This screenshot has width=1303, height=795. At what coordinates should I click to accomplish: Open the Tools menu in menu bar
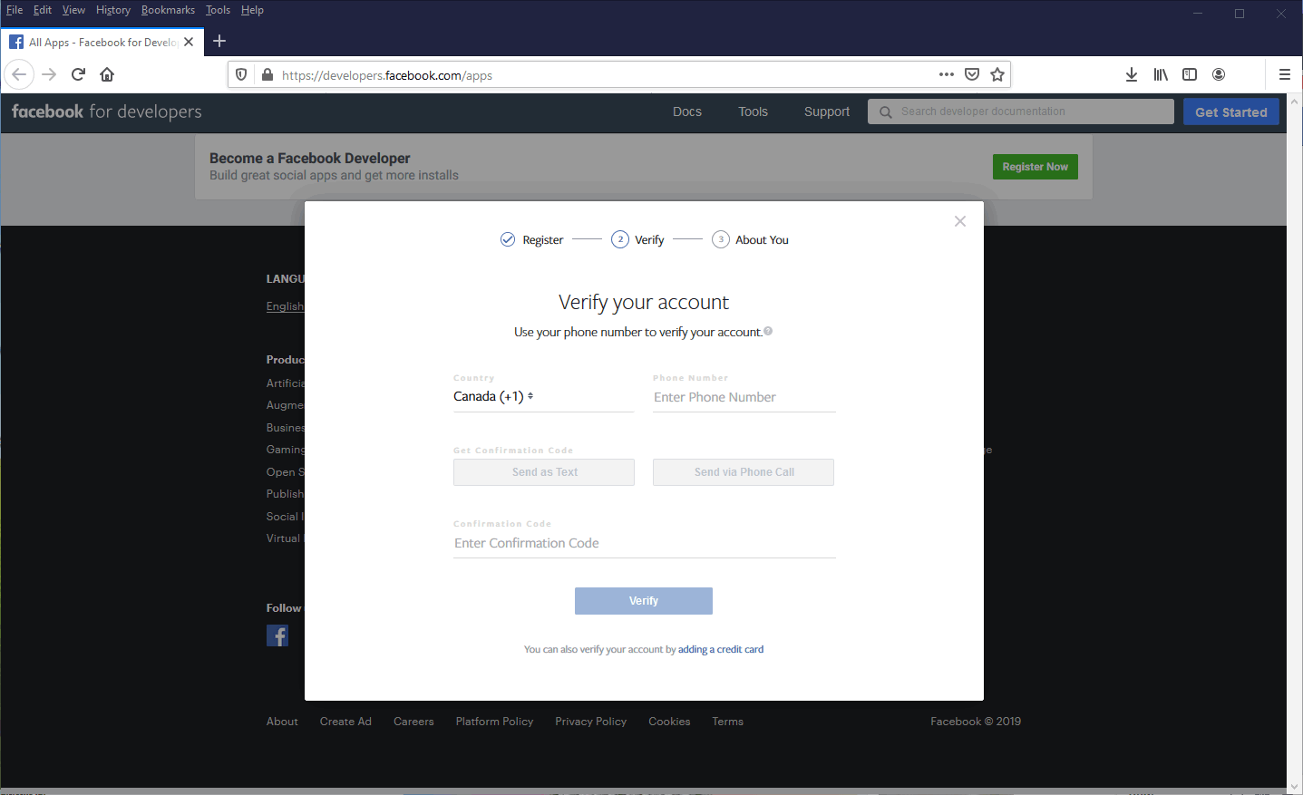click(x=218, y=10)
